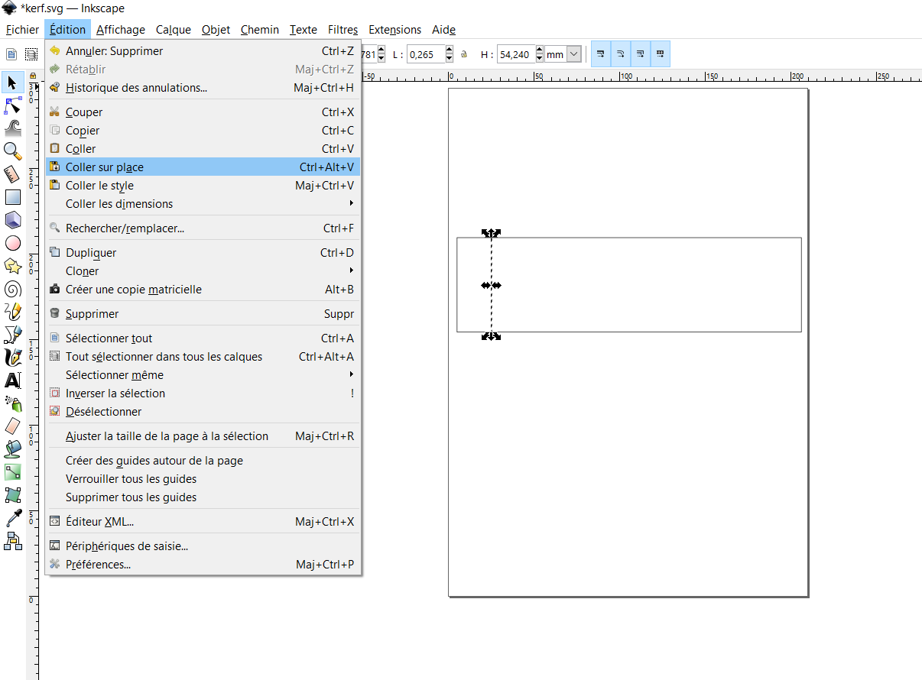Screen dimensions: 922x680
Task: Expand the Sélectionner même submenu
Action: [x=203, y=375]
